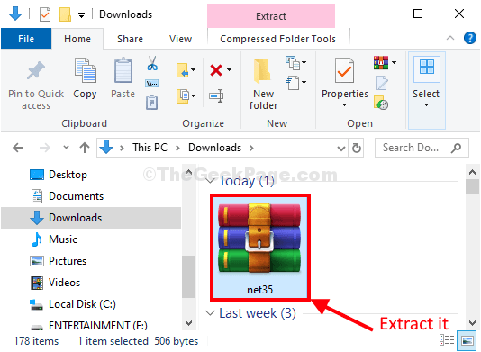The height and width of the screenshot is (352, 481).
Task: Open the View ribbon tab
Action: (180, 39)
